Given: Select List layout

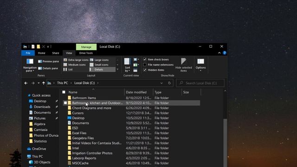Looking at the screenshot, I should [68, 70].
